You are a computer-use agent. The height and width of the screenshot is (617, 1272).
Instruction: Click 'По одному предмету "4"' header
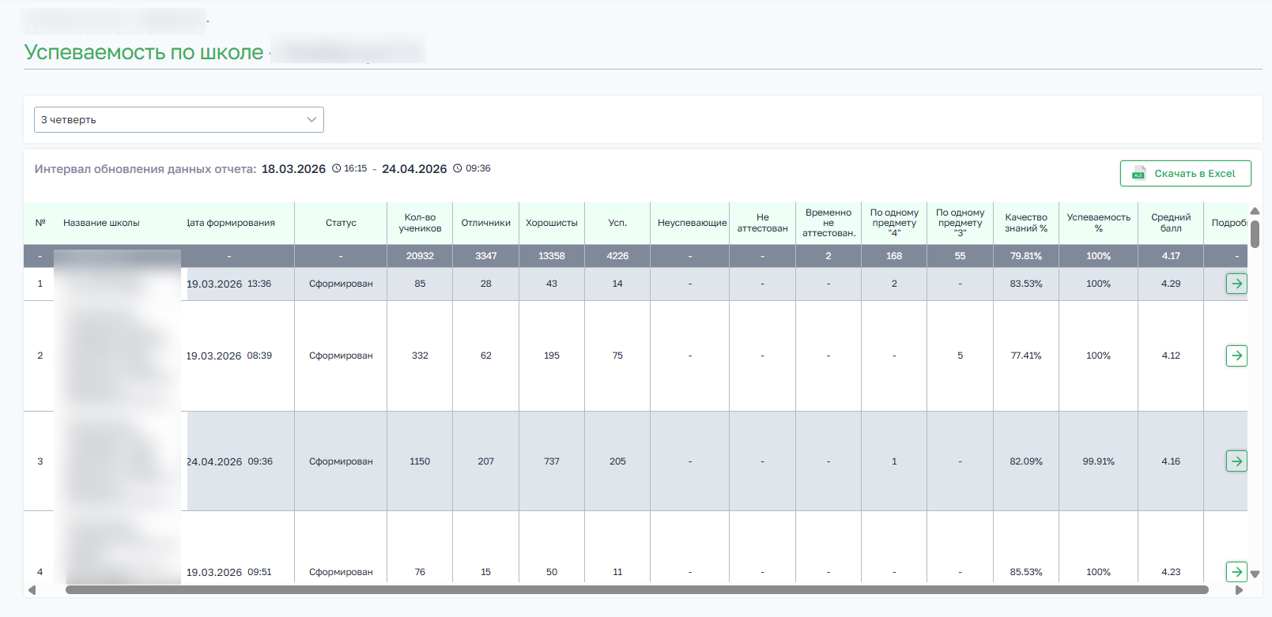click(894, 223)
